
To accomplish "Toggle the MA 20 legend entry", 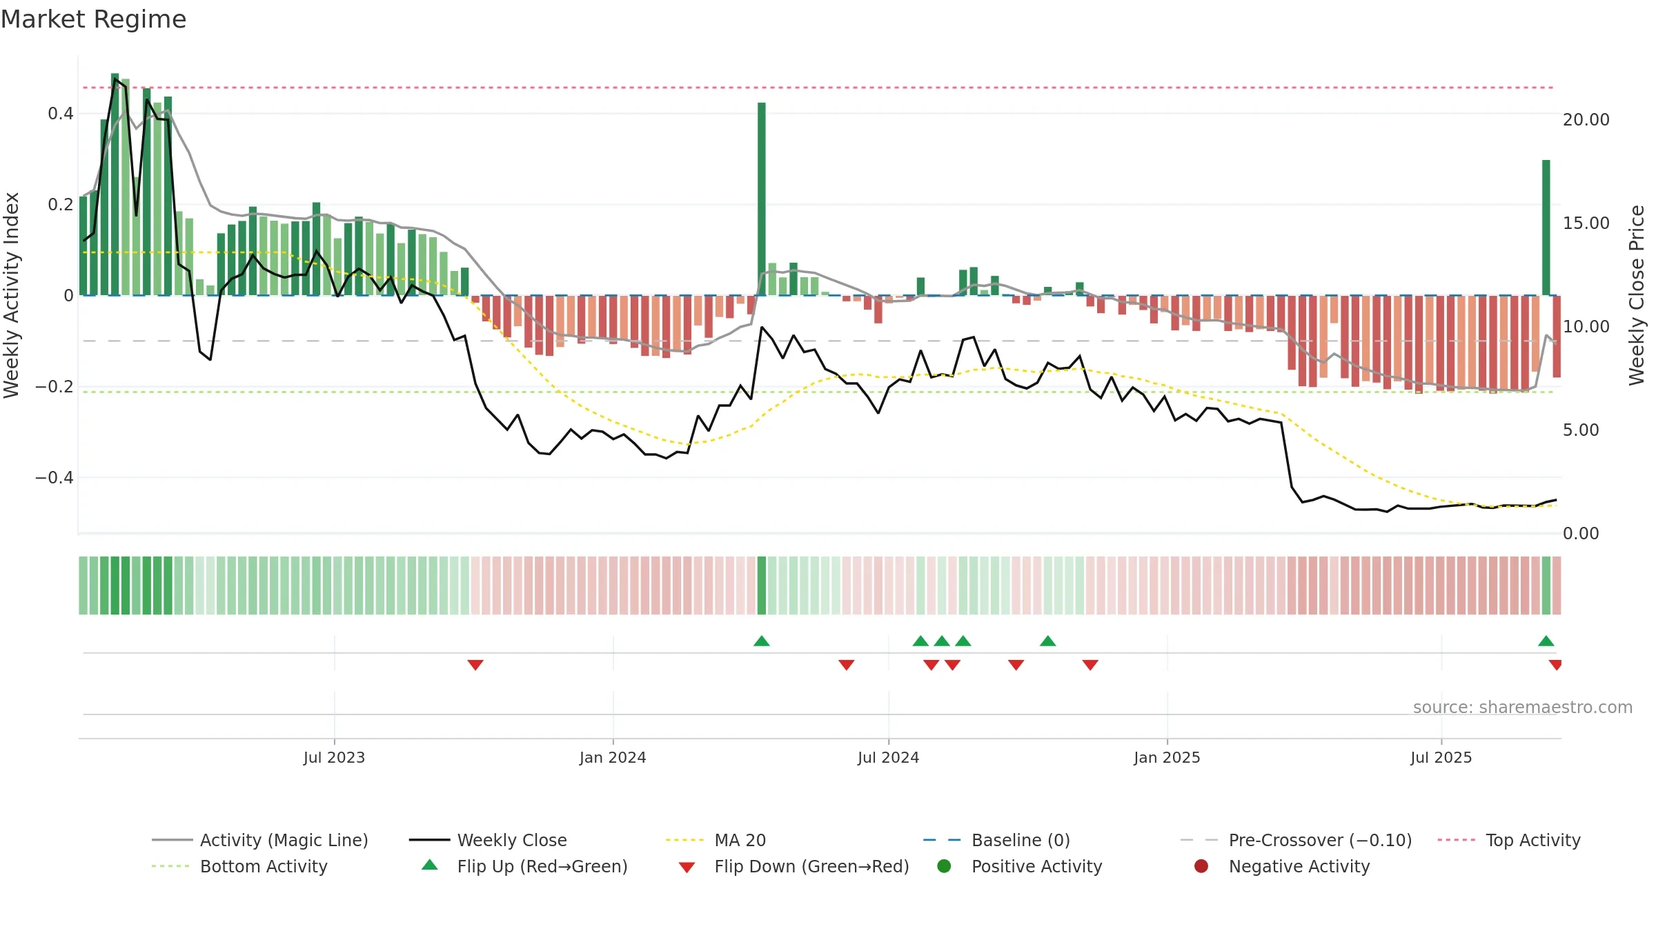I will pos(716,840).
